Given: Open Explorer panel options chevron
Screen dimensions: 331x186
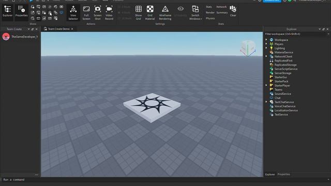Looking at the screenshot, I should point(320,29).
